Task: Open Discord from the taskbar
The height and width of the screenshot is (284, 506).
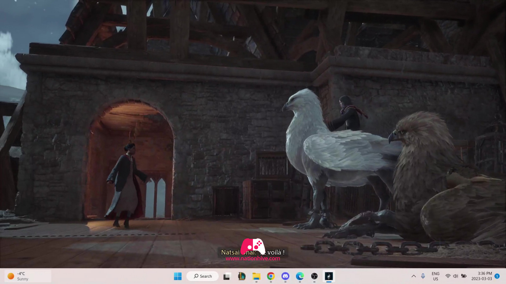Action: point(285,276)
